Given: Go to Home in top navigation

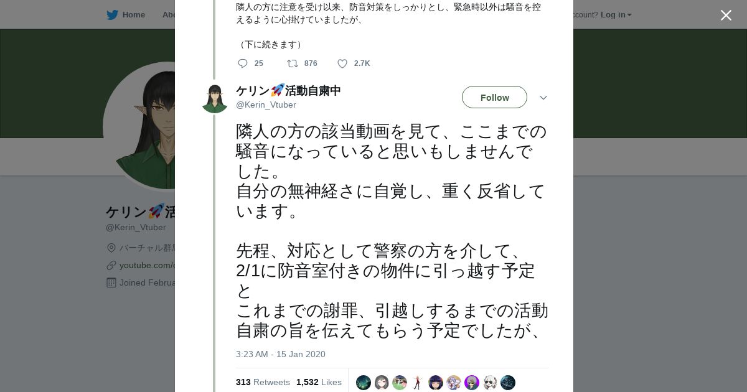Looking at the screenshot, I should click(x=133, y=14).
